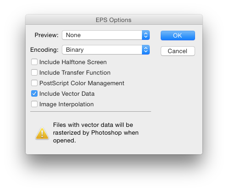Enable Include Halftone Screen checkbox
Screen dimensions: 228x191
(34, 62)
